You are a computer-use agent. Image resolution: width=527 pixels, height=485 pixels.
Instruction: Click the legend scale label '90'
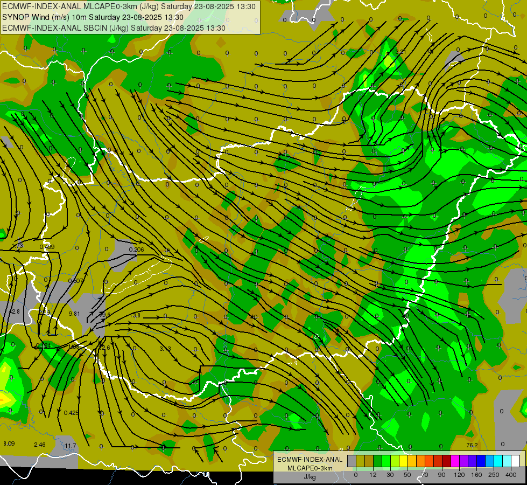coord(442,475)
